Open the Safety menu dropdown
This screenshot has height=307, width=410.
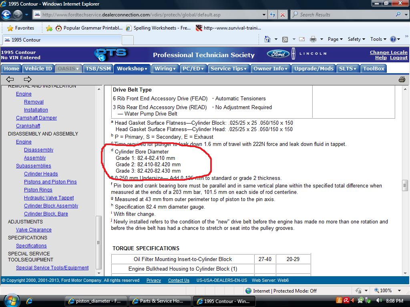356,39
